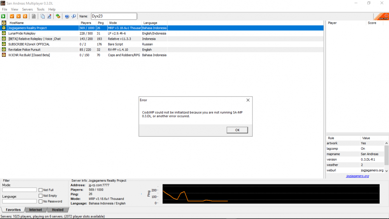Image resolution: width=389 pixels, height=219 pixels.
Task: Click lock icon of [BETA] Relative Roleplay
Action: 4,39
